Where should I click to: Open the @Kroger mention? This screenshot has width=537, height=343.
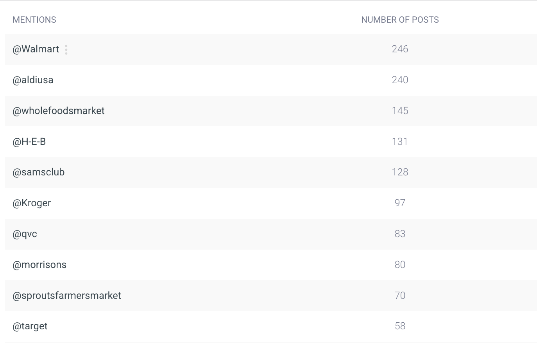[x=32, y=203]
